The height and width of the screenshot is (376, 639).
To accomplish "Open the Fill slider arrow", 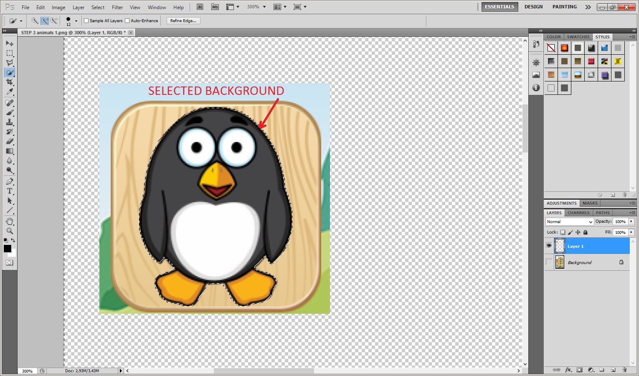I will 631,232.
